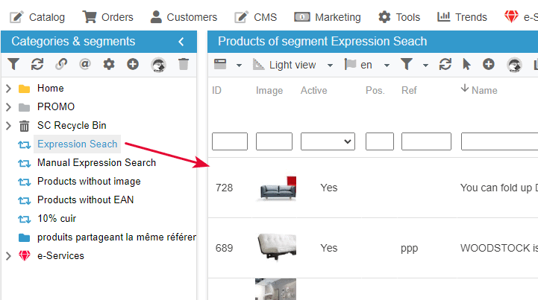
Task: Refresh the categories and segments tree
Action: coord(37,65)
